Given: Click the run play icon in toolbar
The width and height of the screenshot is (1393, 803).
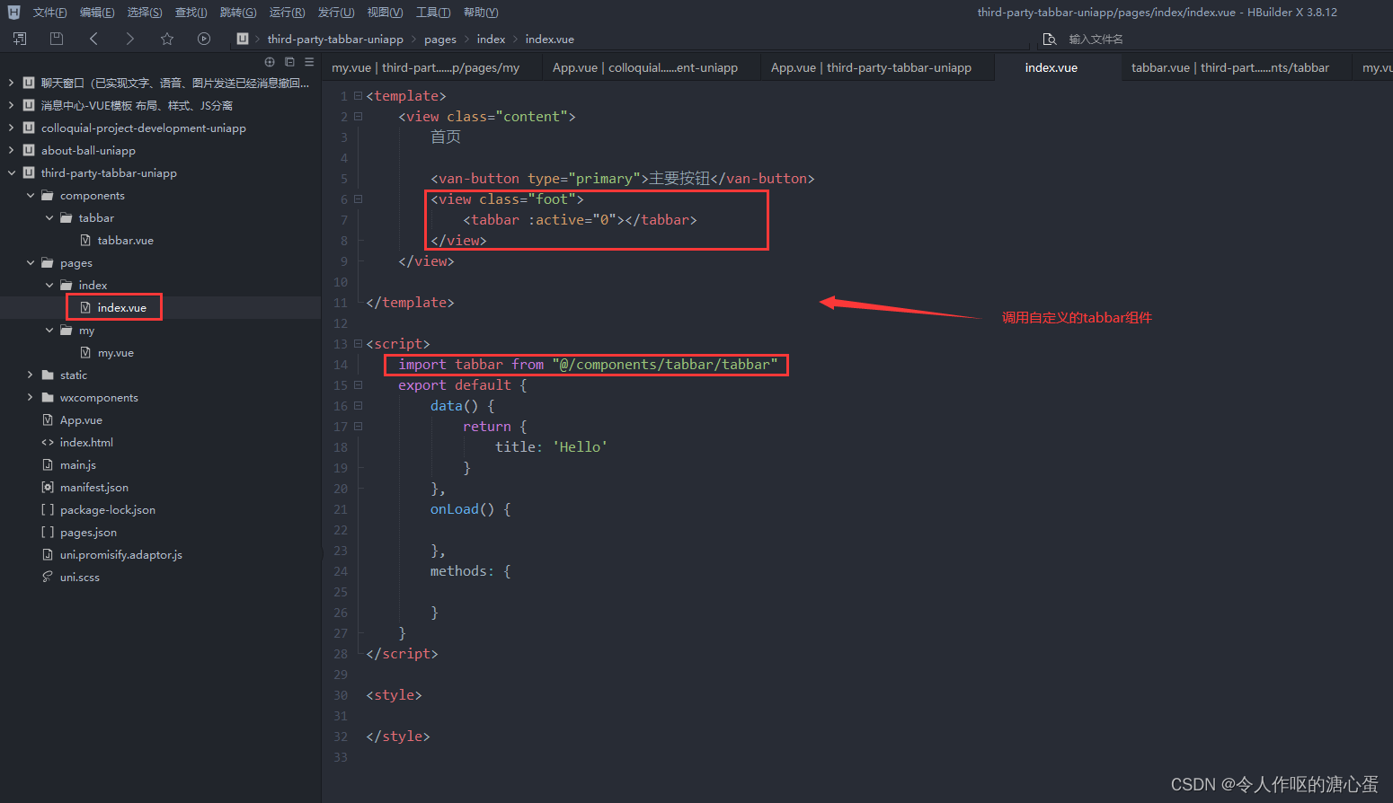Looking at the screenshot, I should tap(204, 39).
